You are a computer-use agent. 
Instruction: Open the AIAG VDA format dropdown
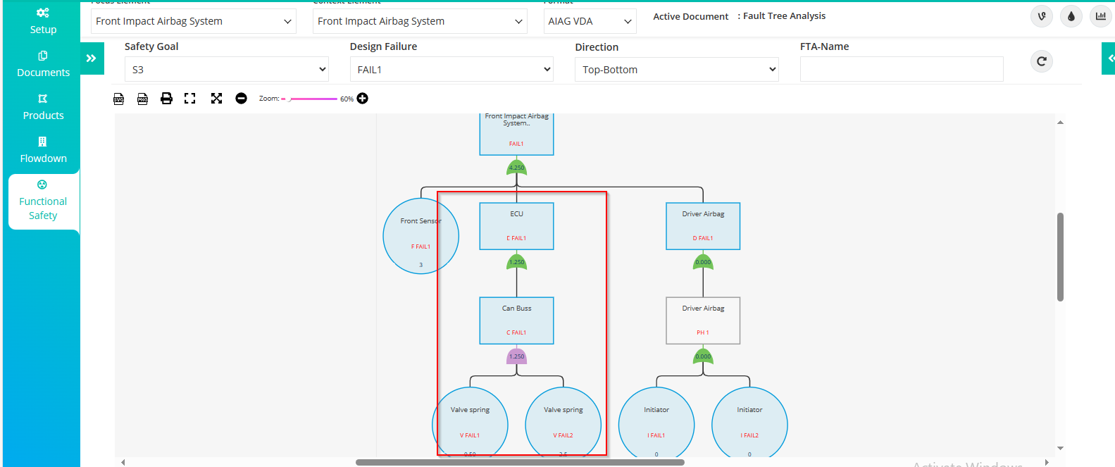[x=590, y=21]
